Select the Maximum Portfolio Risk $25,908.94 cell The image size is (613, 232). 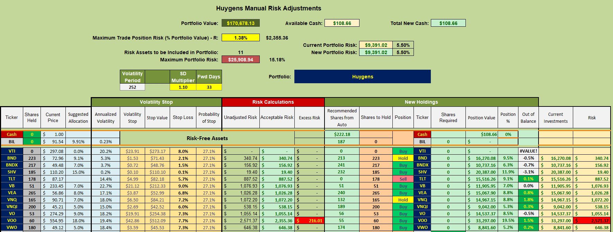(x=241, y=60)
